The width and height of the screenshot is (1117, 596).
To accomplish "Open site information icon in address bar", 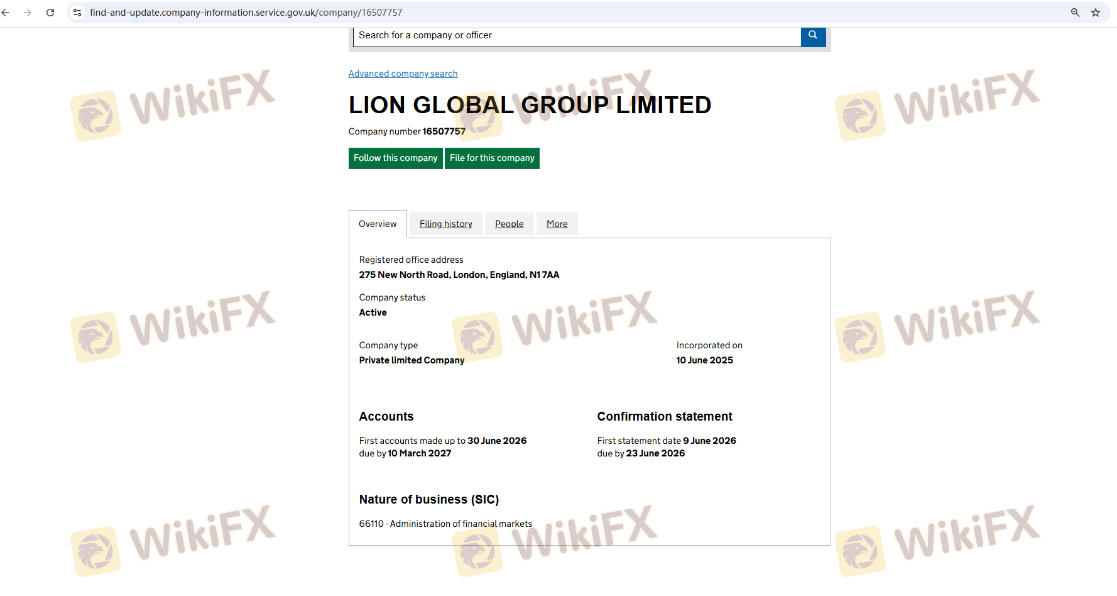I will click(x=77, y=13).
